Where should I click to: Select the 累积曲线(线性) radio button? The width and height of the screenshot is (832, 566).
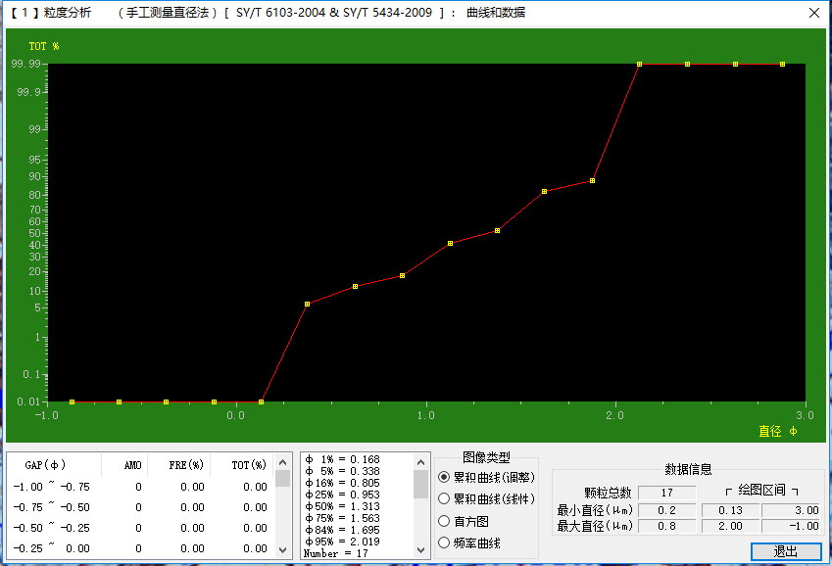click(446, 499)
